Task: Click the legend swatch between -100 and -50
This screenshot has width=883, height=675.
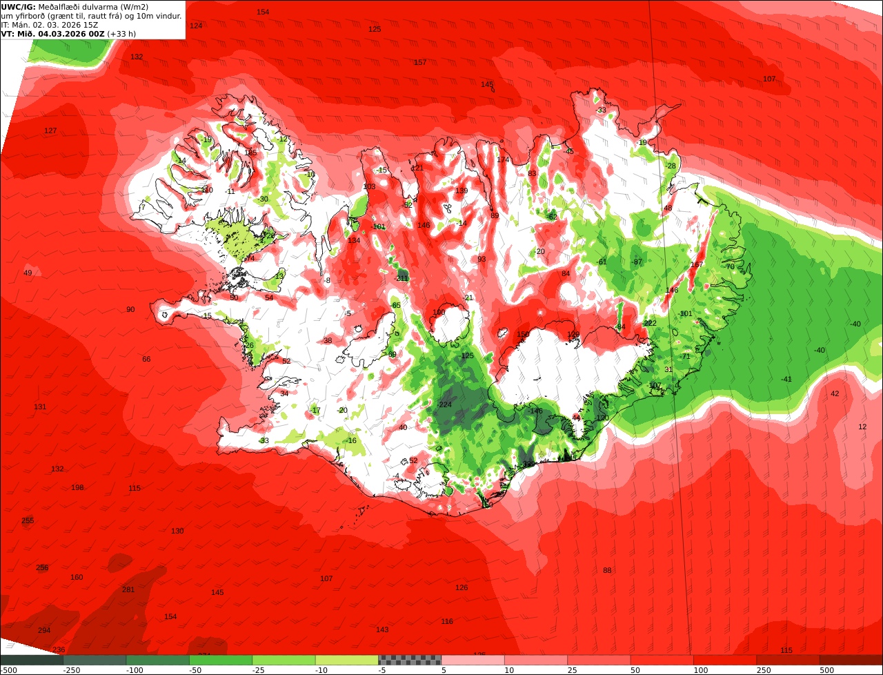Action: click(x=158, y=660)
